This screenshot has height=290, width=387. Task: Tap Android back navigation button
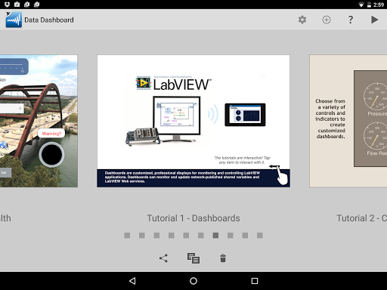tap(132, 281)
